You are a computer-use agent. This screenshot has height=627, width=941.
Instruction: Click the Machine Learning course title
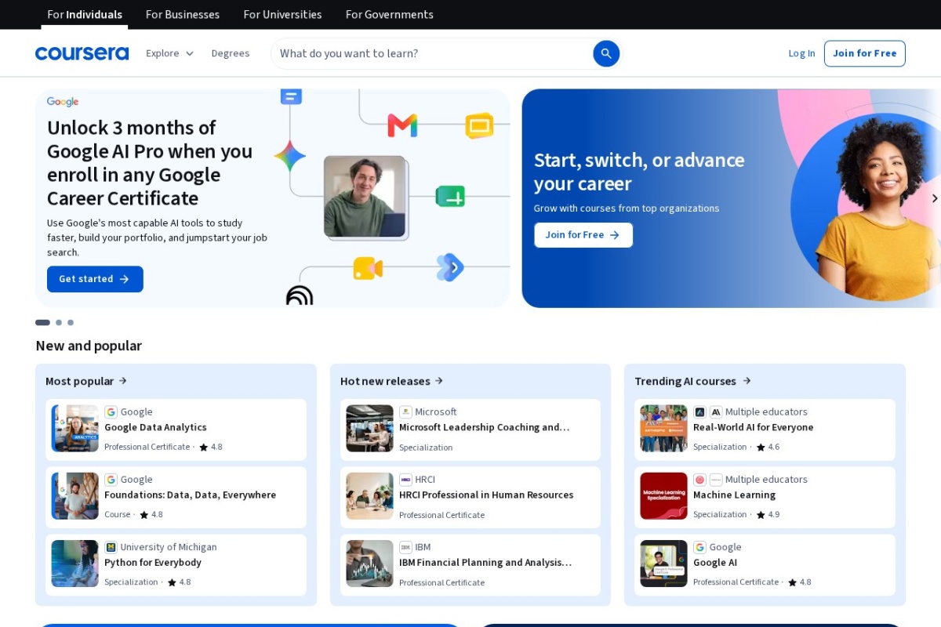pos(734,495)
